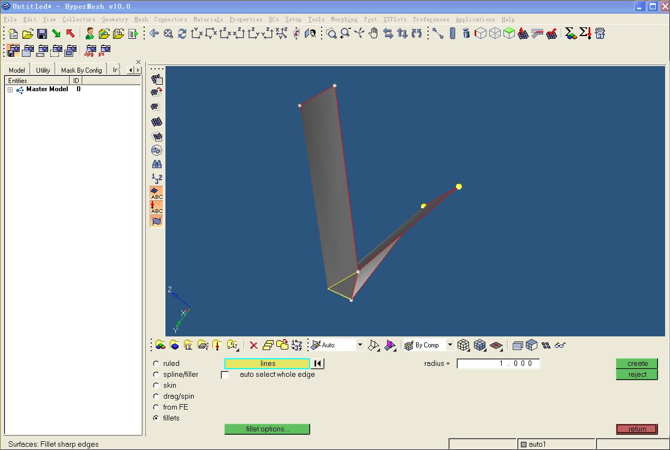670x450 pixels.
Task: Click the yellow lines selector
Action: coord(267,364)
